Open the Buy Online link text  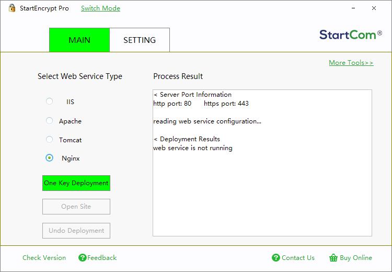(x=356, y=258)
